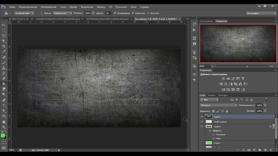Screen dimensions: 278x156
Task: Switch to the Гистограмма tab
Action: pyautogui.click(x=206, y=21)
